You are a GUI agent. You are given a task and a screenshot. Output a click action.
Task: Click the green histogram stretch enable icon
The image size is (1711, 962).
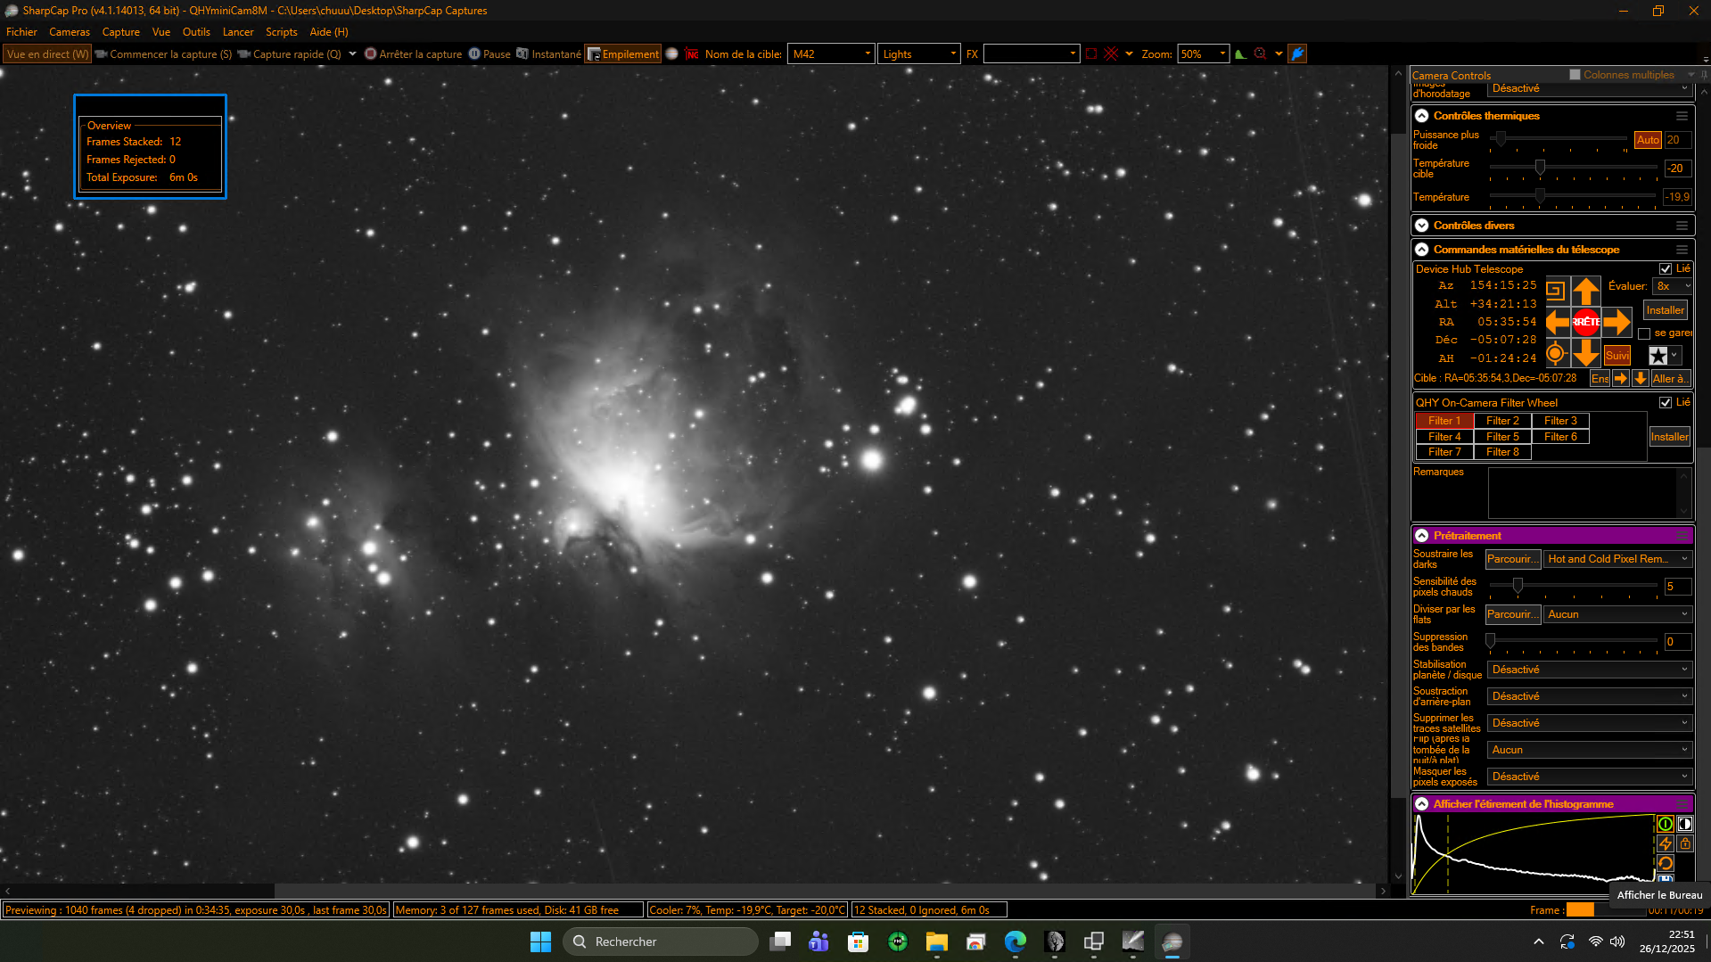[x=1665, y=824]
